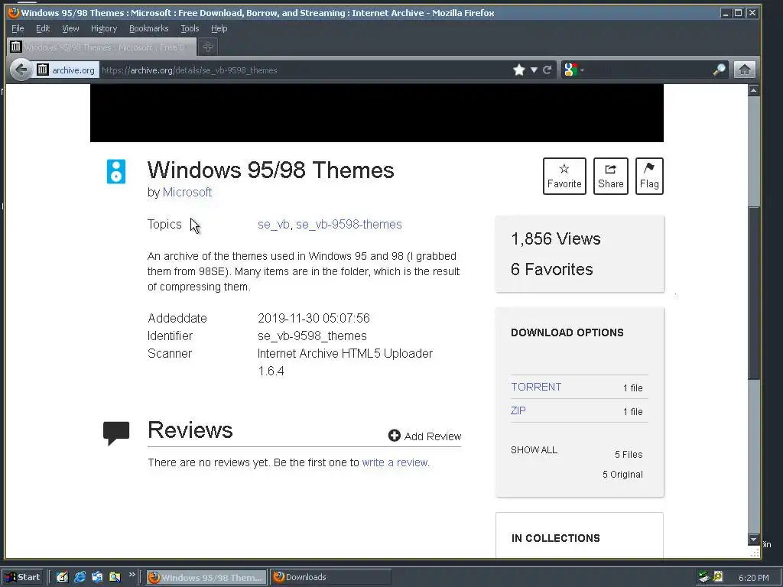Open the se_vb-9598-themes topic link
The height and width of the screenshot is (587, 783).
[x=349, y=225]
